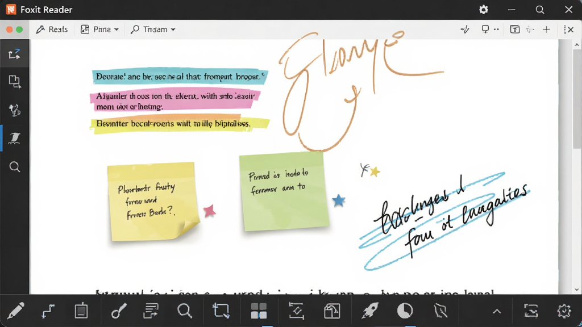Select the blue star stamp

pyautogui.click(x=339, y=200)
